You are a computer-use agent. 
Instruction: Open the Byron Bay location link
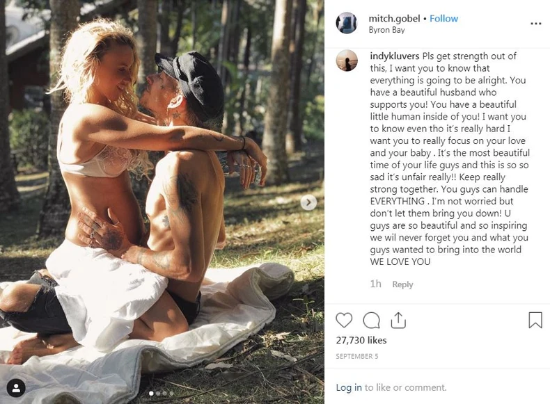[x=386, y=30]
